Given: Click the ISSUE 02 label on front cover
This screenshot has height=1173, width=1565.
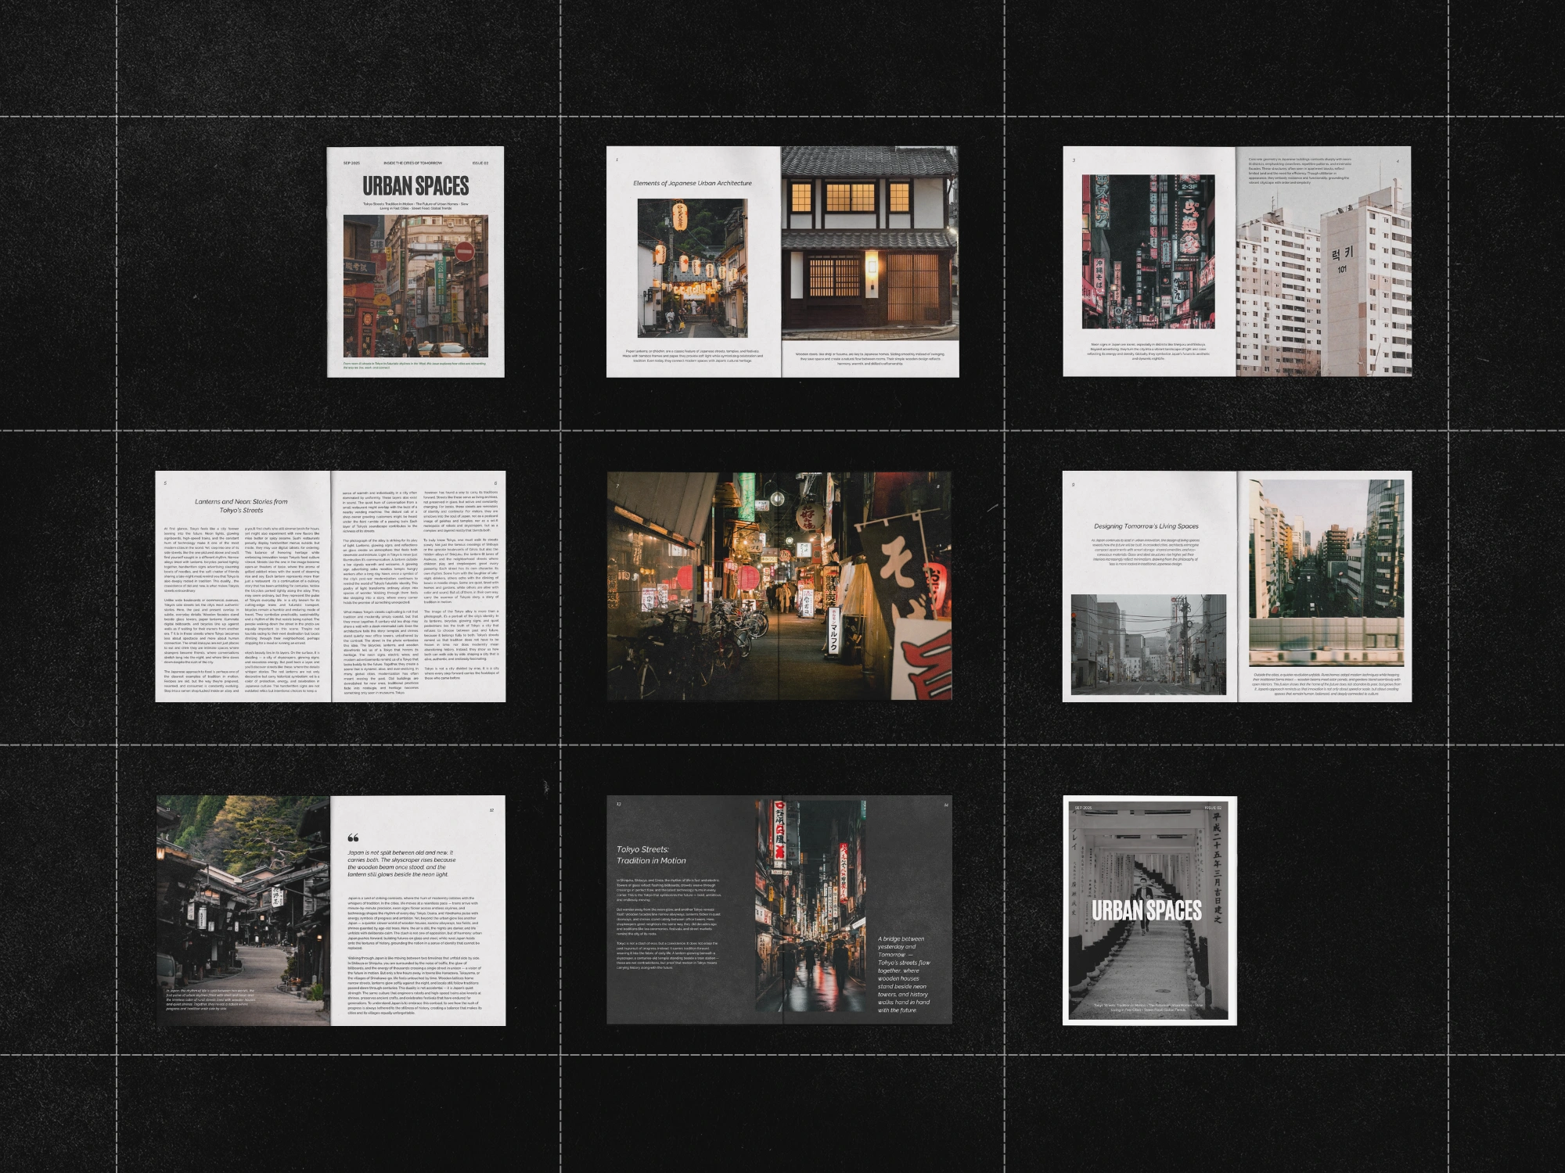Looking at the screenshot, I should (x=480, y=163).
